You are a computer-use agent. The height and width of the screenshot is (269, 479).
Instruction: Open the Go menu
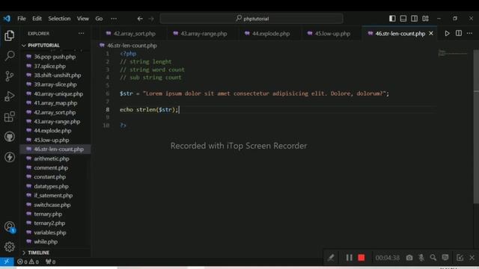[x=99, y=19]
